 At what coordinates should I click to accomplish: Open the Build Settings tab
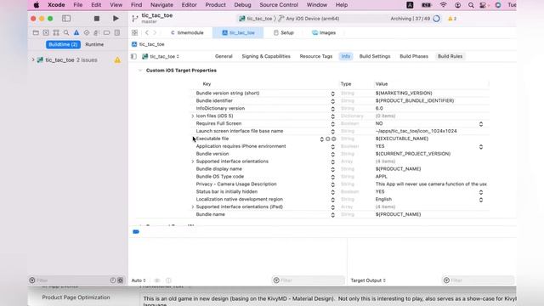point(375,56)
